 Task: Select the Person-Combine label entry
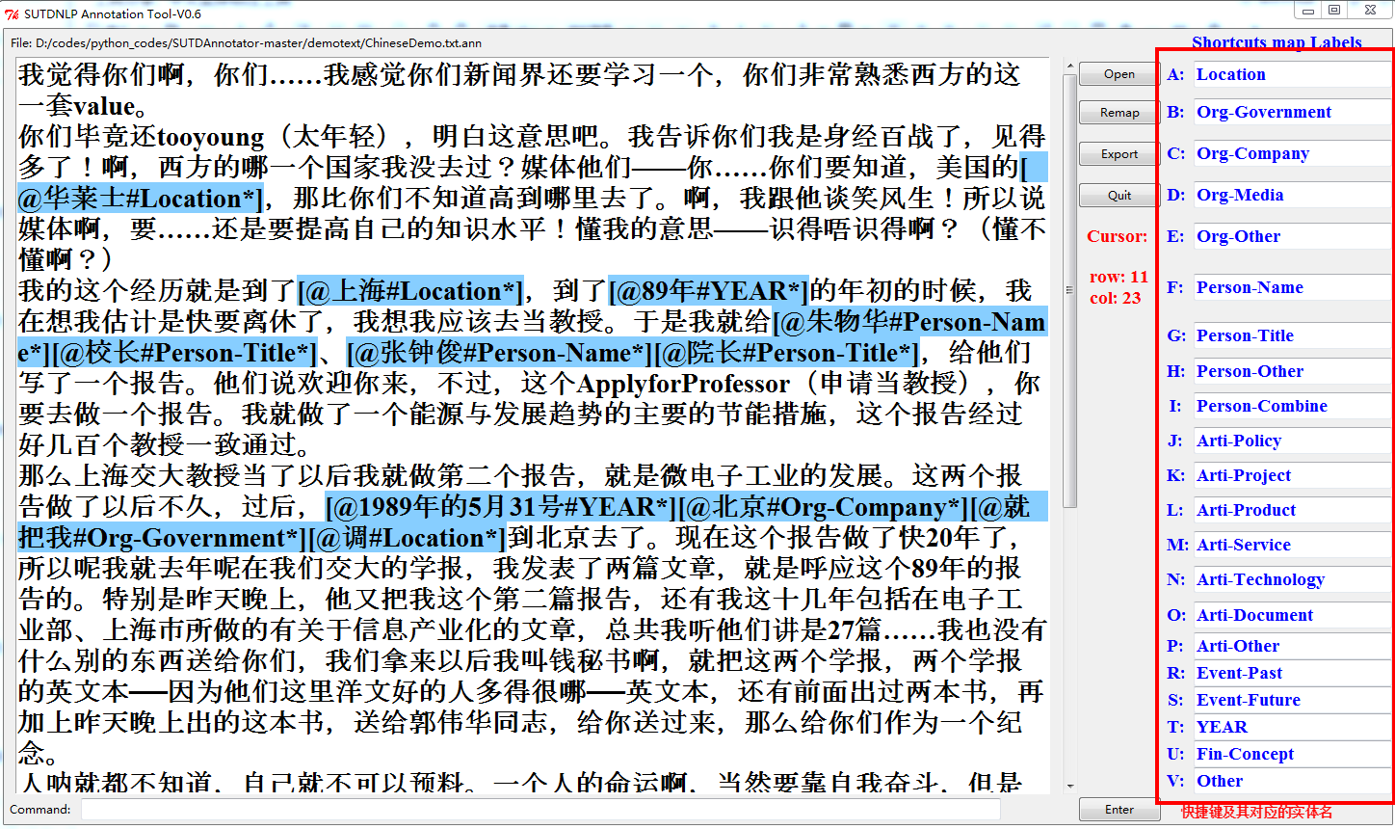(x=1293, y=407)
